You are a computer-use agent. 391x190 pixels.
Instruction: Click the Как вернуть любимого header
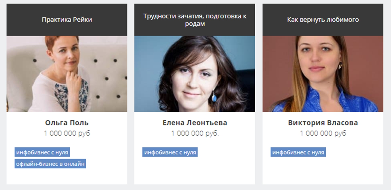tap(323, 20)
